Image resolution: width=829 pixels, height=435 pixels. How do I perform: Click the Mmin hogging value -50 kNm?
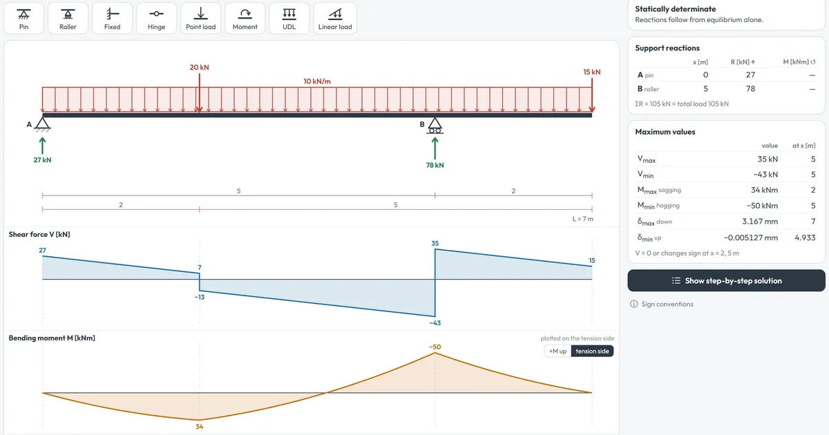[x=763, y=205]
